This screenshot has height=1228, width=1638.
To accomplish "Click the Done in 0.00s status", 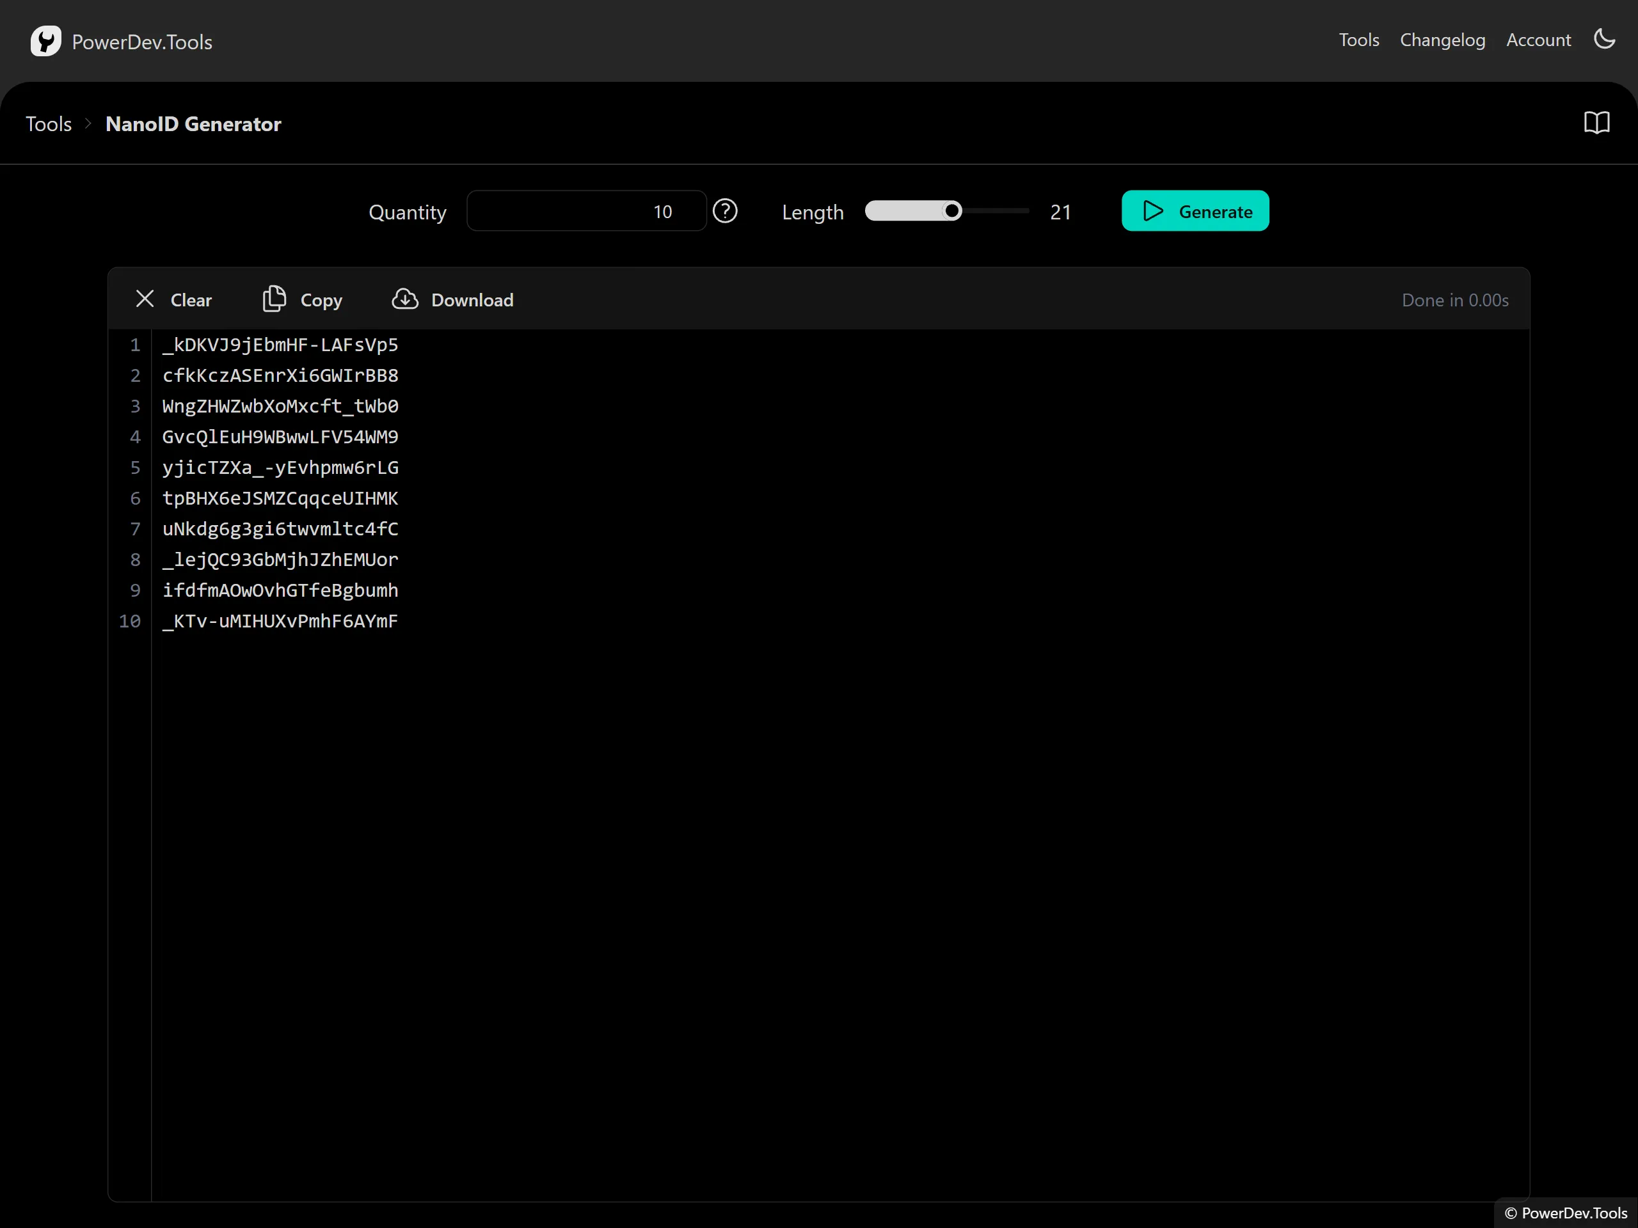I will coord(1455,300).
